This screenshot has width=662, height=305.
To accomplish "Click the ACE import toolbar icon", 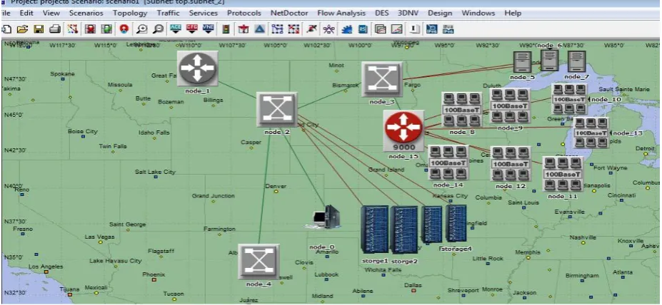I will pos(176,29).
